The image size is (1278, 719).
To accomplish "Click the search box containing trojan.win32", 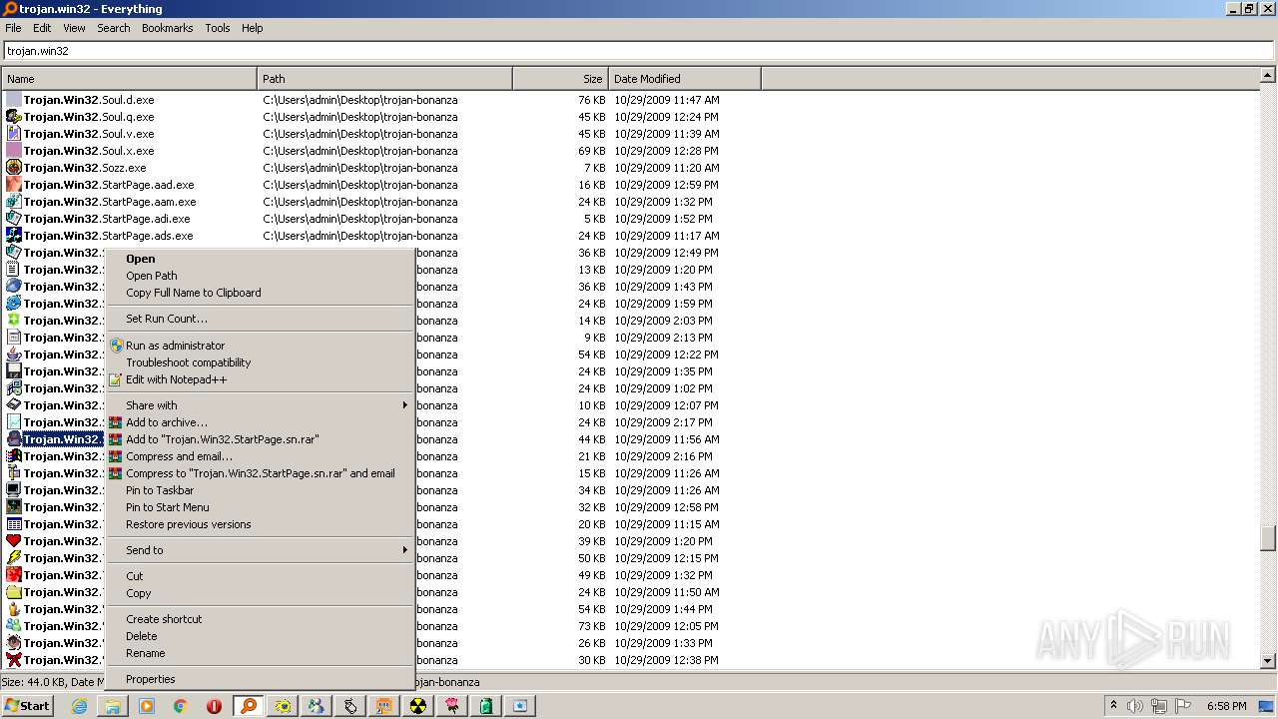I will [x=639, y=51].
